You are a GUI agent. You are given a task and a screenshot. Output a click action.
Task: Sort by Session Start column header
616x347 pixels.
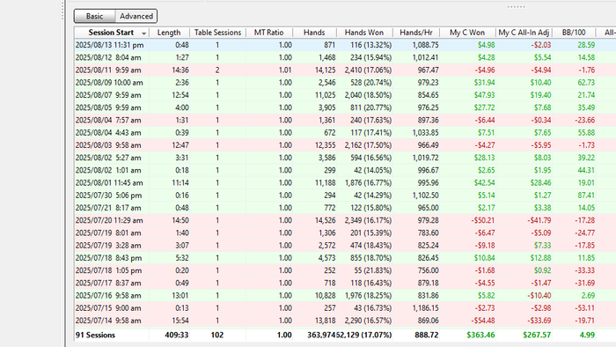[111, 33]
